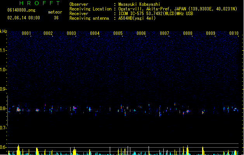Click time marker 0807
Viewport: 244px width, 155px height.
tap(164, 33)
